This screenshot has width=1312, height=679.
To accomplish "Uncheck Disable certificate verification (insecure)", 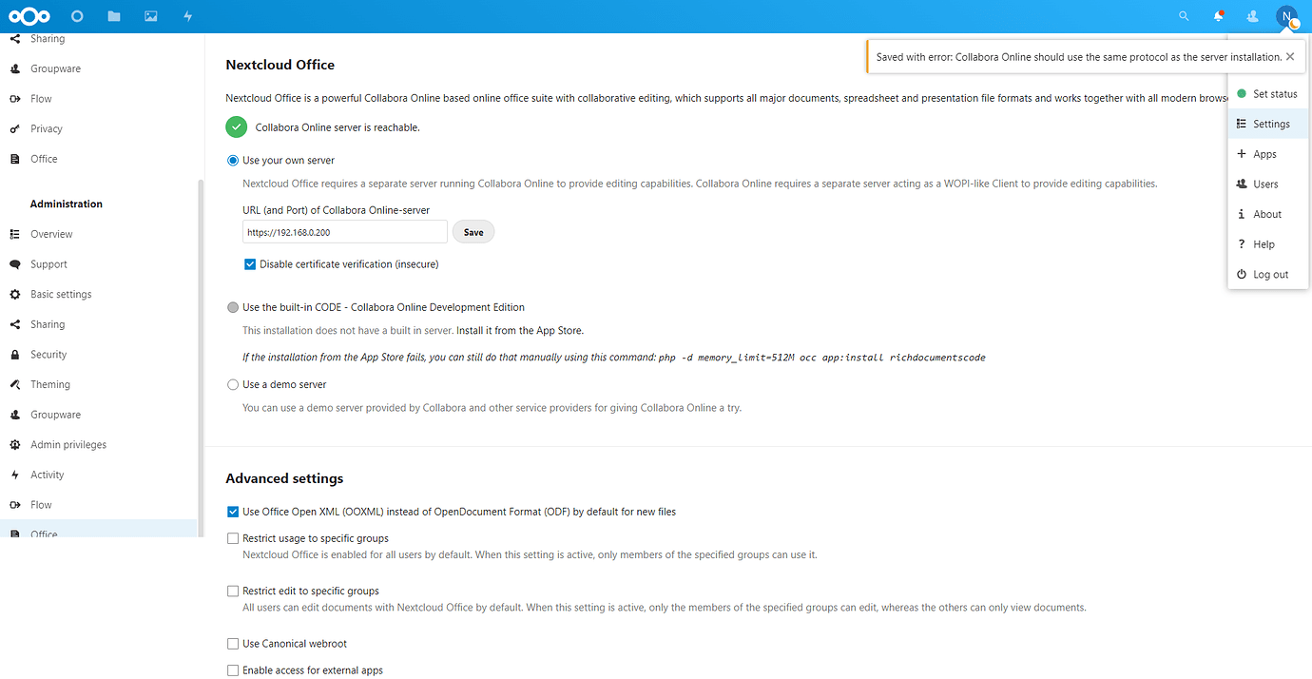I will pyautogui.click(x=250, y=263).
